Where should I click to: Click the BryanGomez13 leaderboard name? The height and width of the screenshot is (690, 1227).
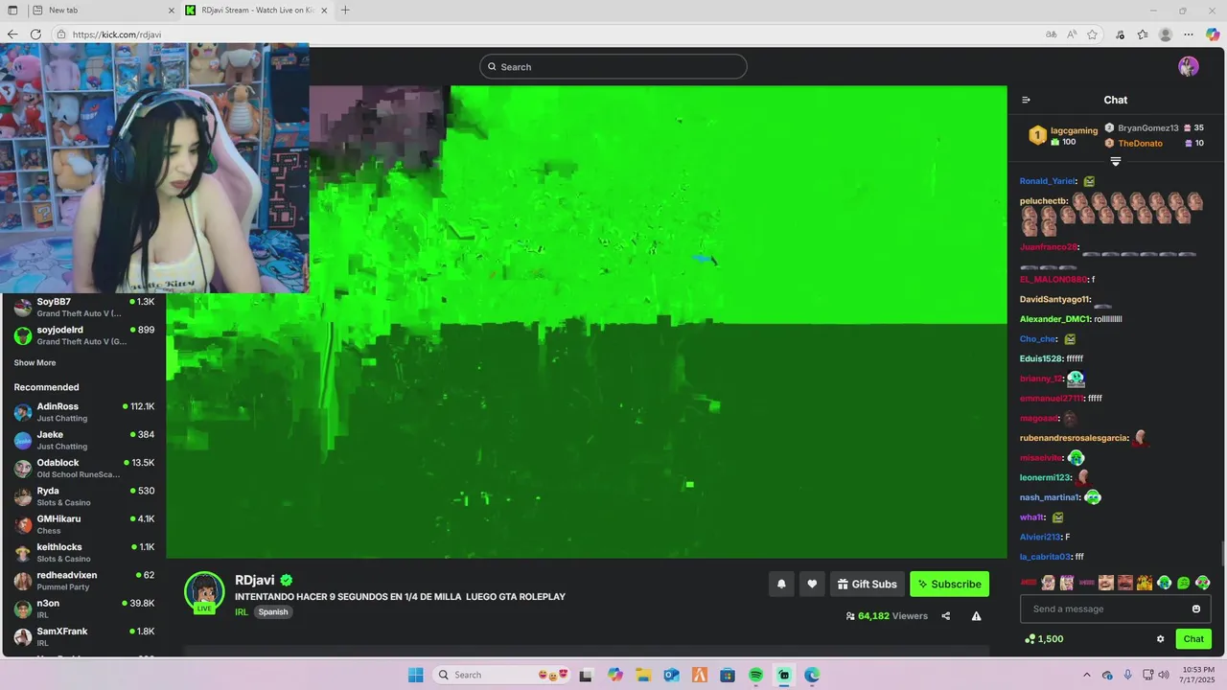pos(1147,127)
